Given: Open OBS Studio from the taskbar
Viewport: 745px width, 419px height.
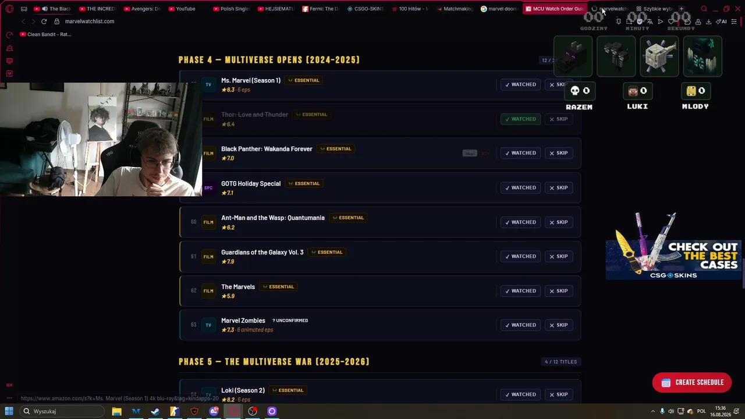Looking at the screenshot, I should 252,411.
